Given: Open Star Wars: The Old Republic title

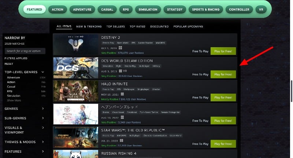Looking at the screenshot, I should (133, 130).
